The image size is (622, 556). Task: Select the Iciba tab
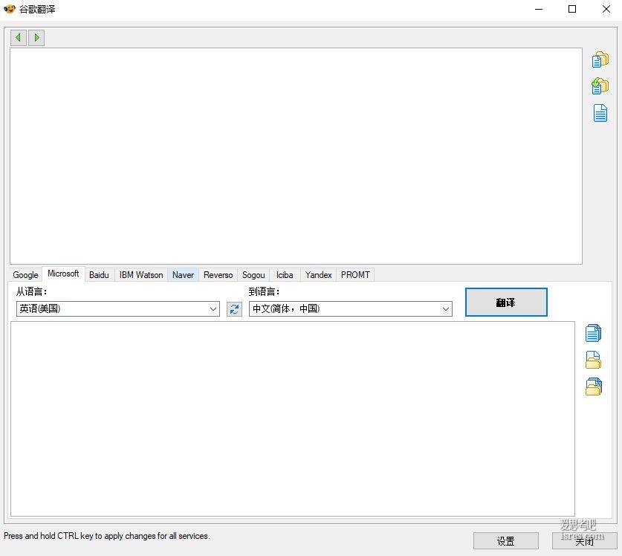tap(285, 274)
